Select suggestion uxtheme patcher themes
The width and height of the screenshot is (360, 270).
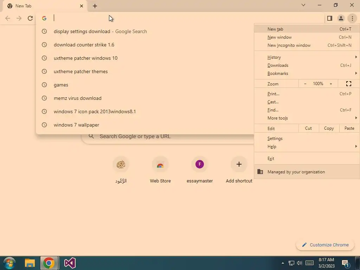click(x=145, y=71)
